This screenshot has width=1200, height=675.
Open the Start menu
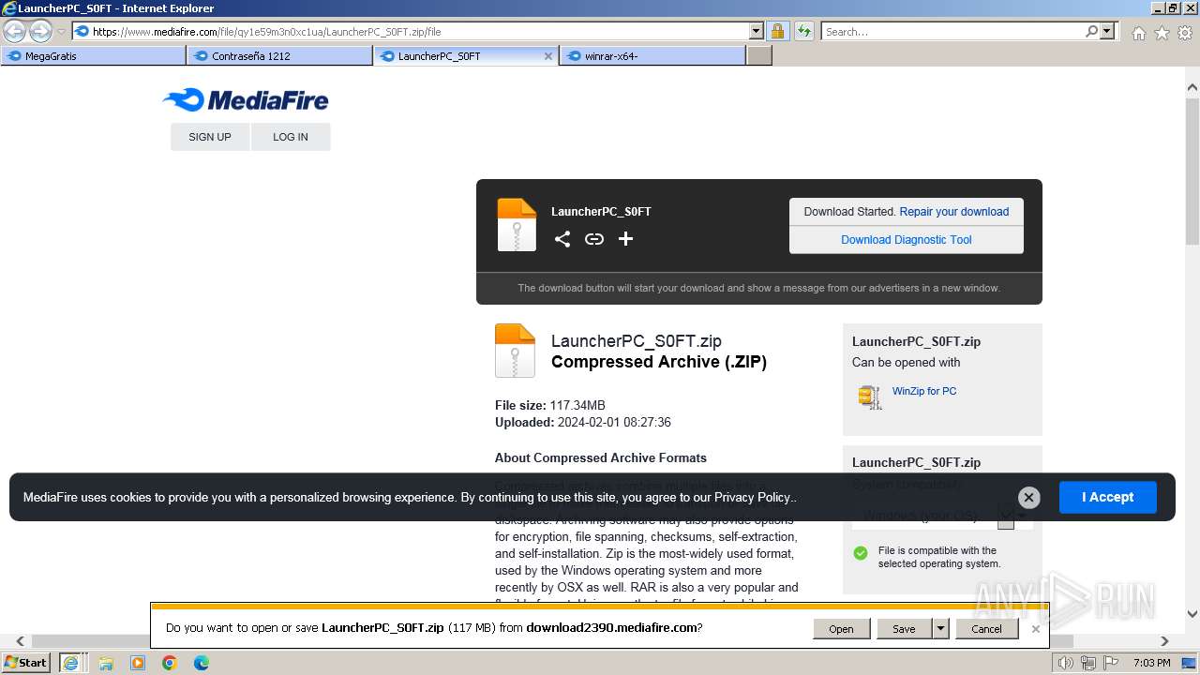tap(25, 663)
